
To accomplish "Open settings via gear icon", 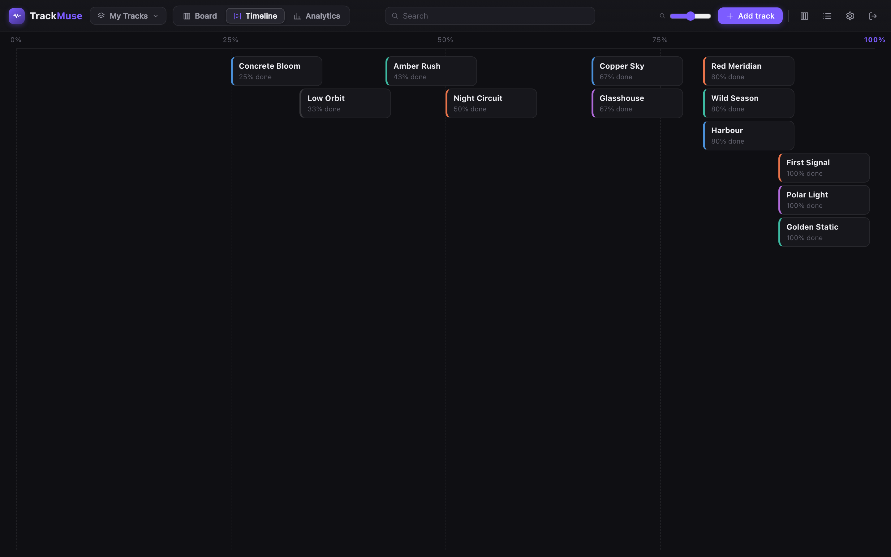I will (850, 16).
